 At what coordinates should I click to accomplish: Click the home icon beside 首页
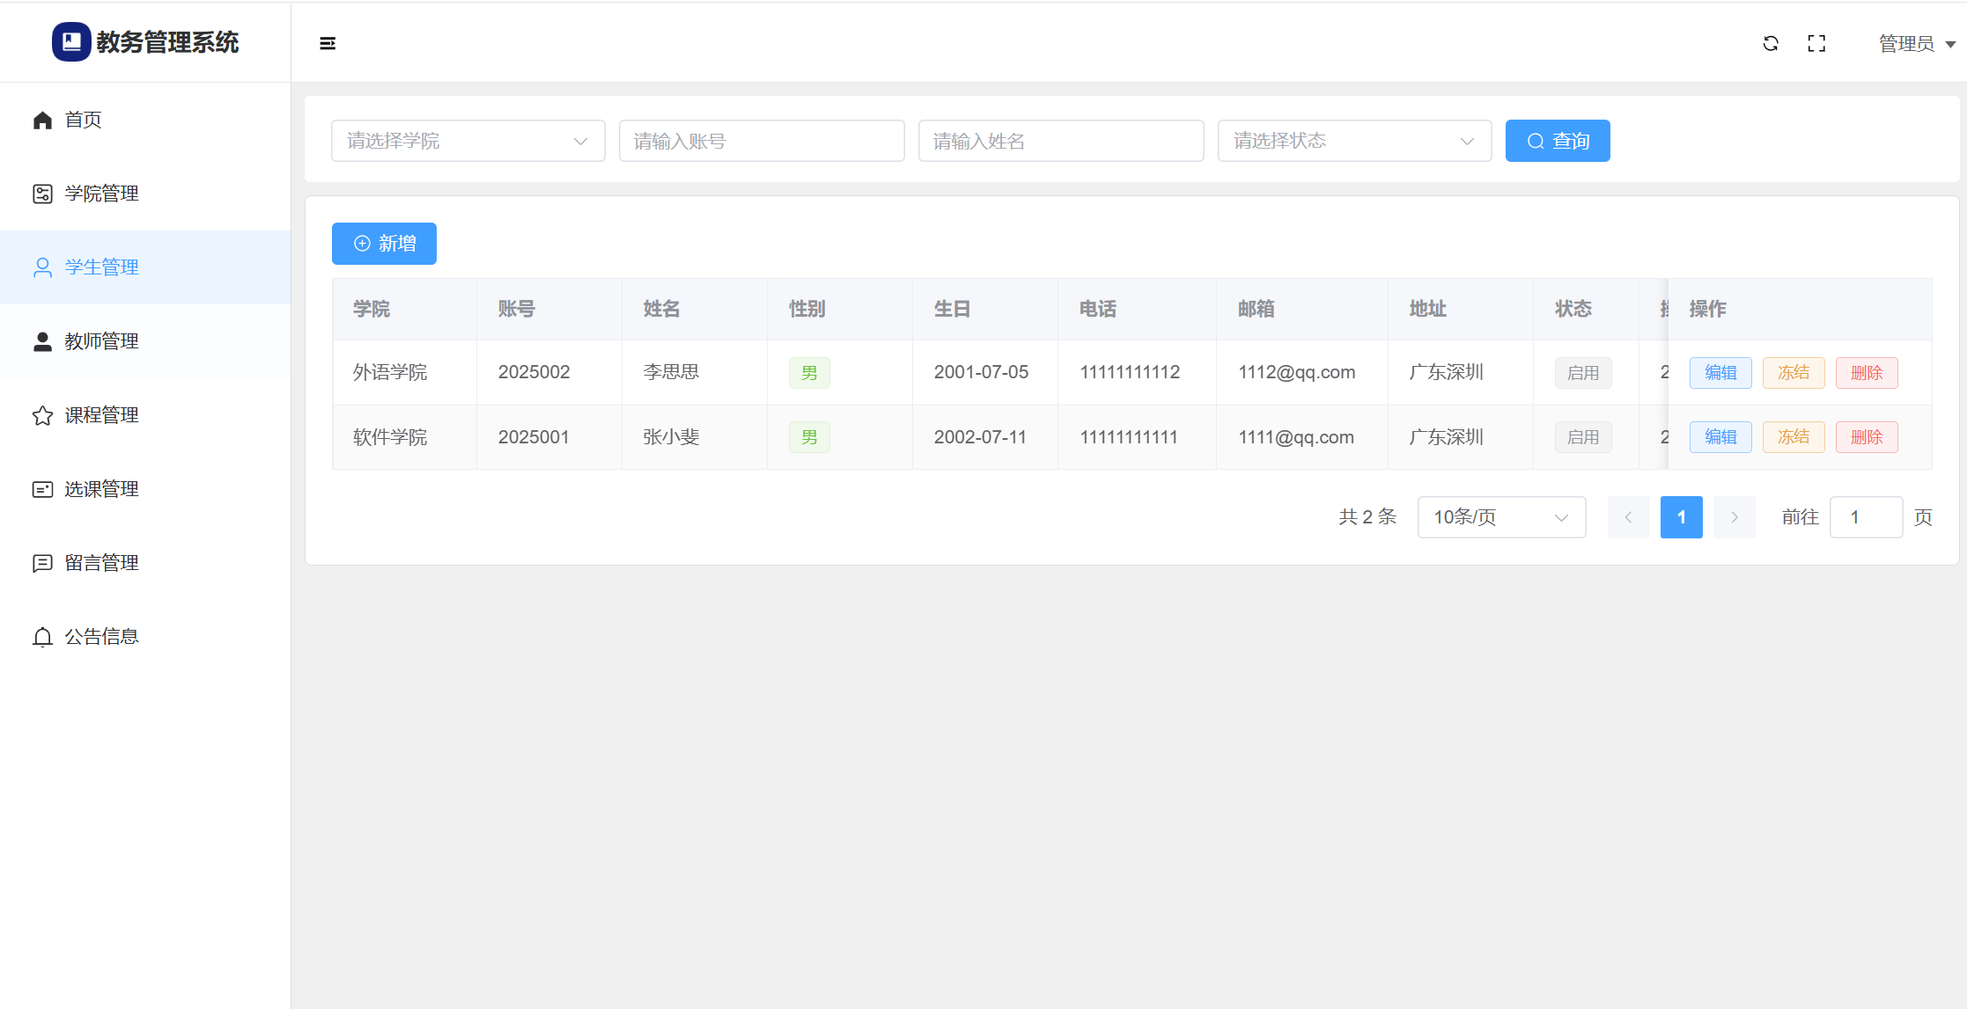click(42, 120)
